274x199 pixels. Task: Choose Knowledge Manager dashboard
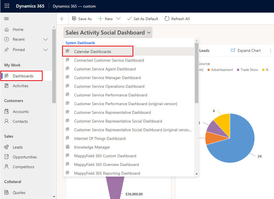(x=129, y=147)
